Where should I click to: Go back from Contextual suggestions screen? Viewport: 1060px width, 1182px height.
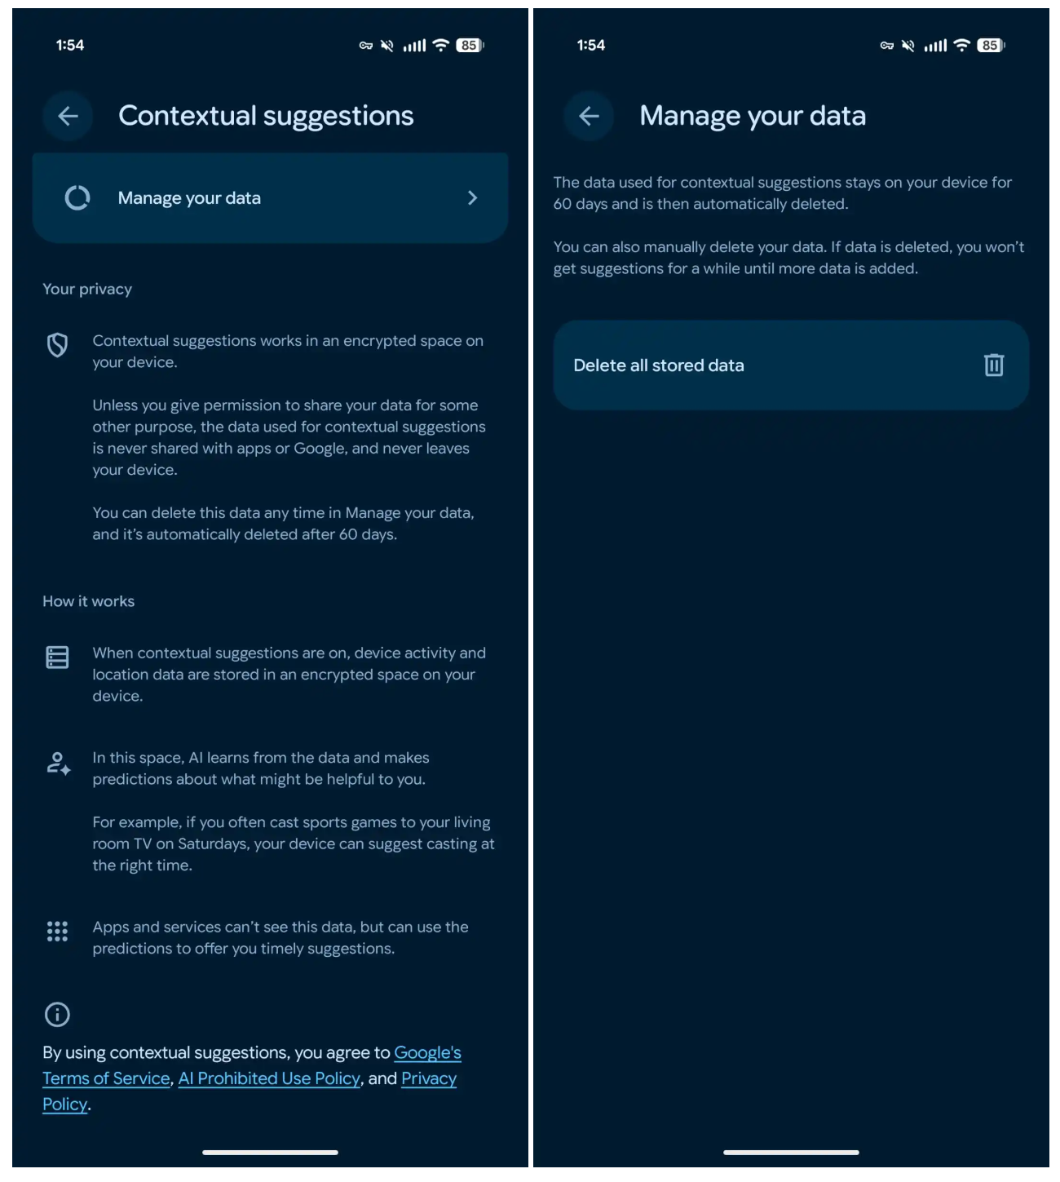click(x=68, y=116)
